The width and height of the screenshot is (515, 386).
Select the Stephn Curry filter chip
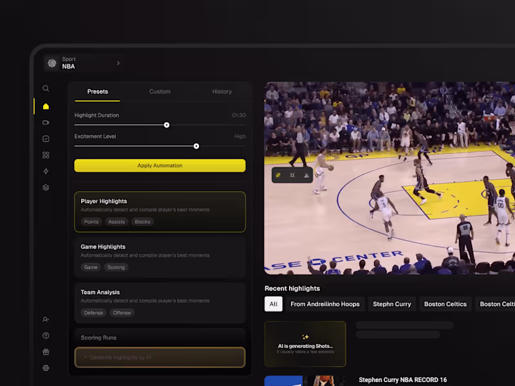[391, 304]
